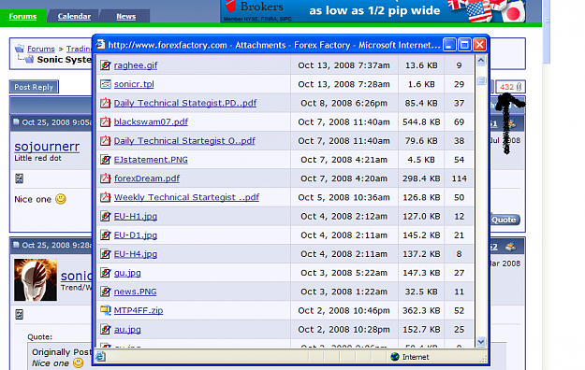585x370 pixels.
Task: Open the sojournerr profile link
Action: [47, 147]
